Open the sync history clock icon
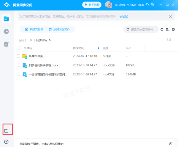The height and width of the screenshot is (147, 178). (6, 31)
